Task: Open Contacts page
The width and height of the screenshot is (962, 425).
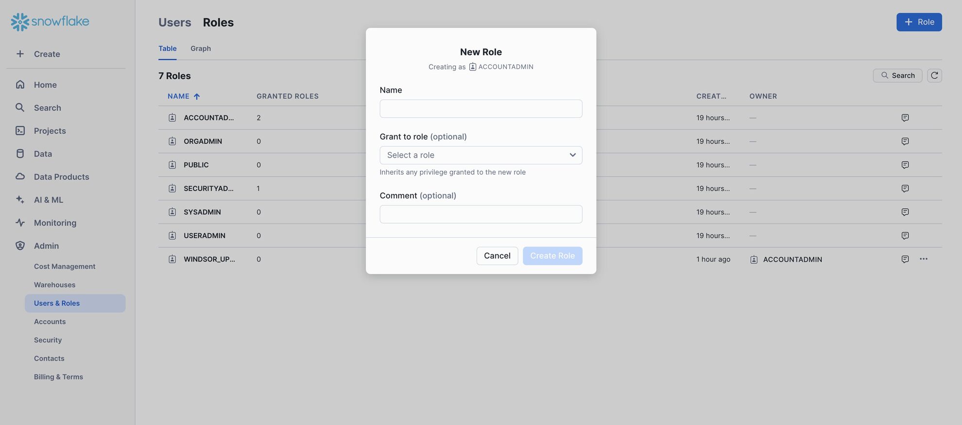Action: 49,359
